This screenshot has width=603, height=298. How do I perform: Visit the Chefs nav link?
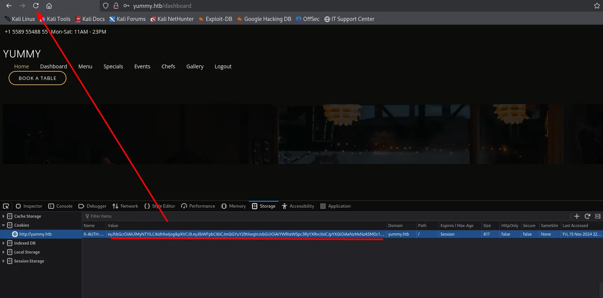click(168, 66)
